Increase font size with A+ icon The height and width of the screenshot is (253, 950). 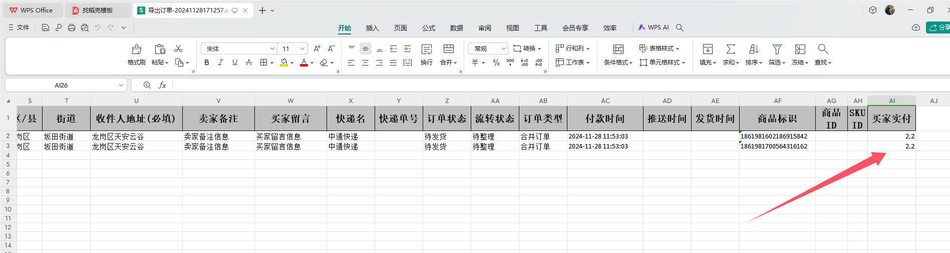point(317,48)
